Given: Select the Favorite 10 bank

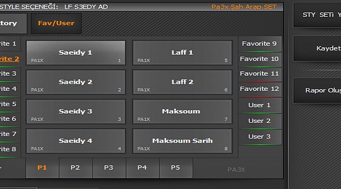Looking at the screenshot, I should pos(260,59).
